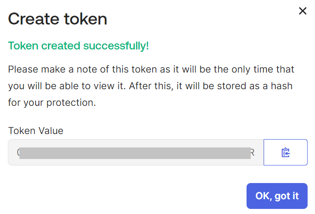Screen dimensions: 315x214
Task: Hit the copy-to-clipboard button in token row
Action: click(285, 152)
